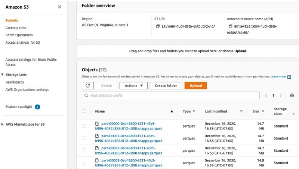Open the Learn more link
The width and height of the screenshot is (299, 169).
tap(278, 76)
